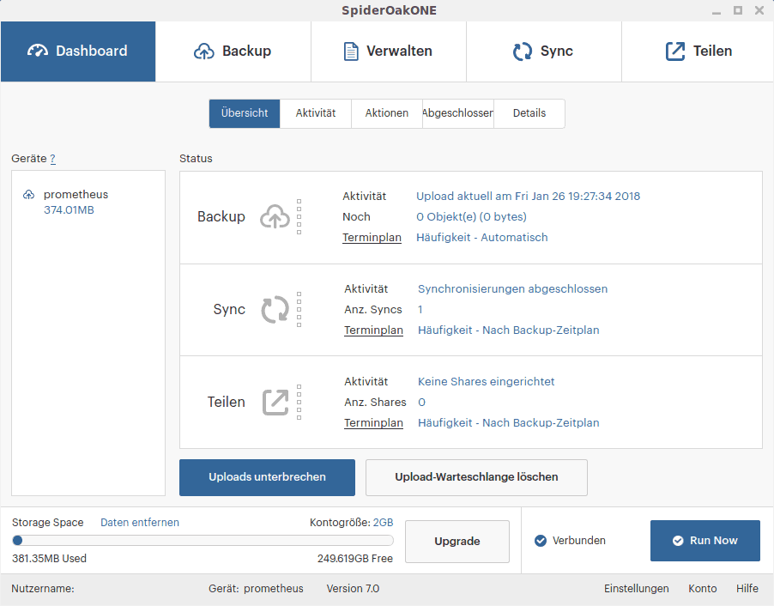Click the checkmark icon on Run Now
774x606 pixels.
678,541
